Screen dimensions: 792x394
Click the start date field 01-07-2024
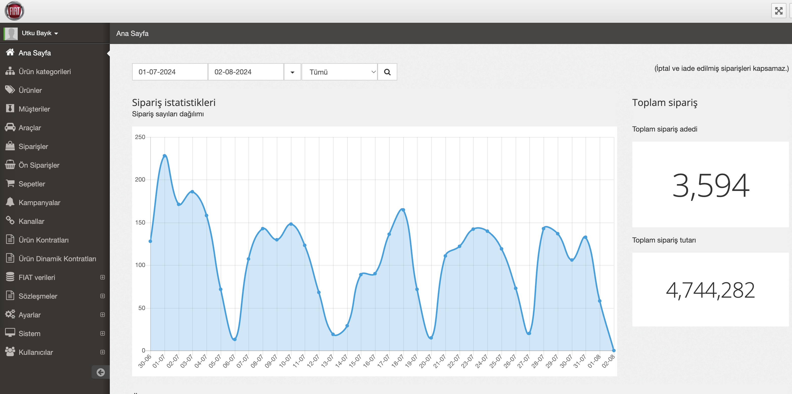[170, 72]
